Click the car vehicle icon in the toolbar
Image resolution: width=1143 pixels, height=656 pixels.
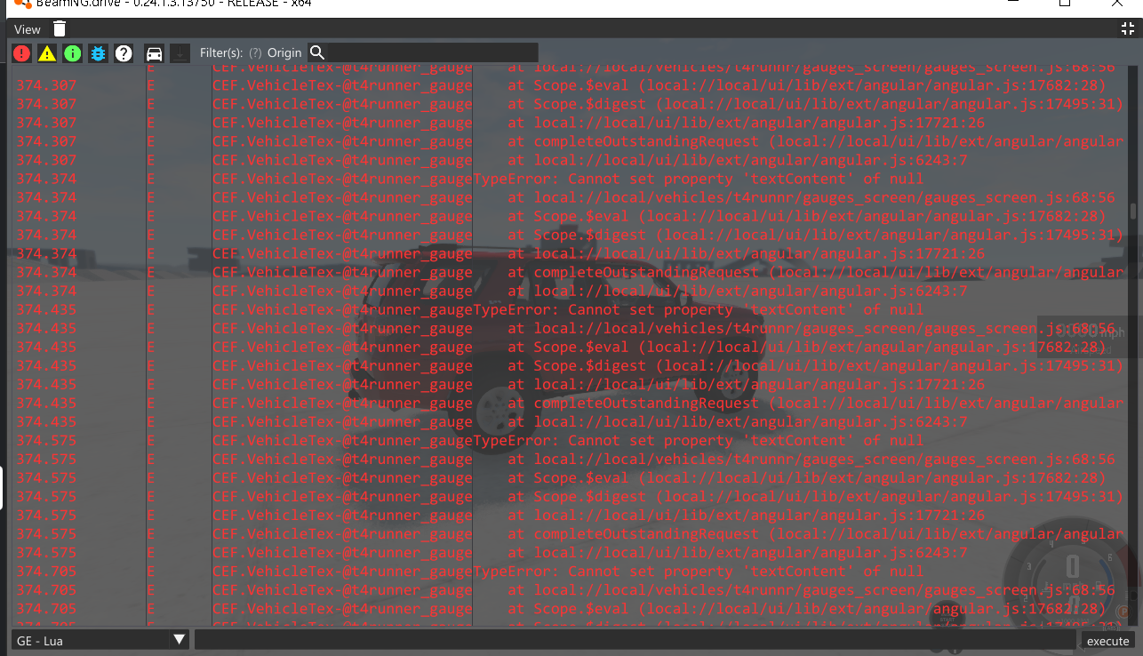click(155, 53)
